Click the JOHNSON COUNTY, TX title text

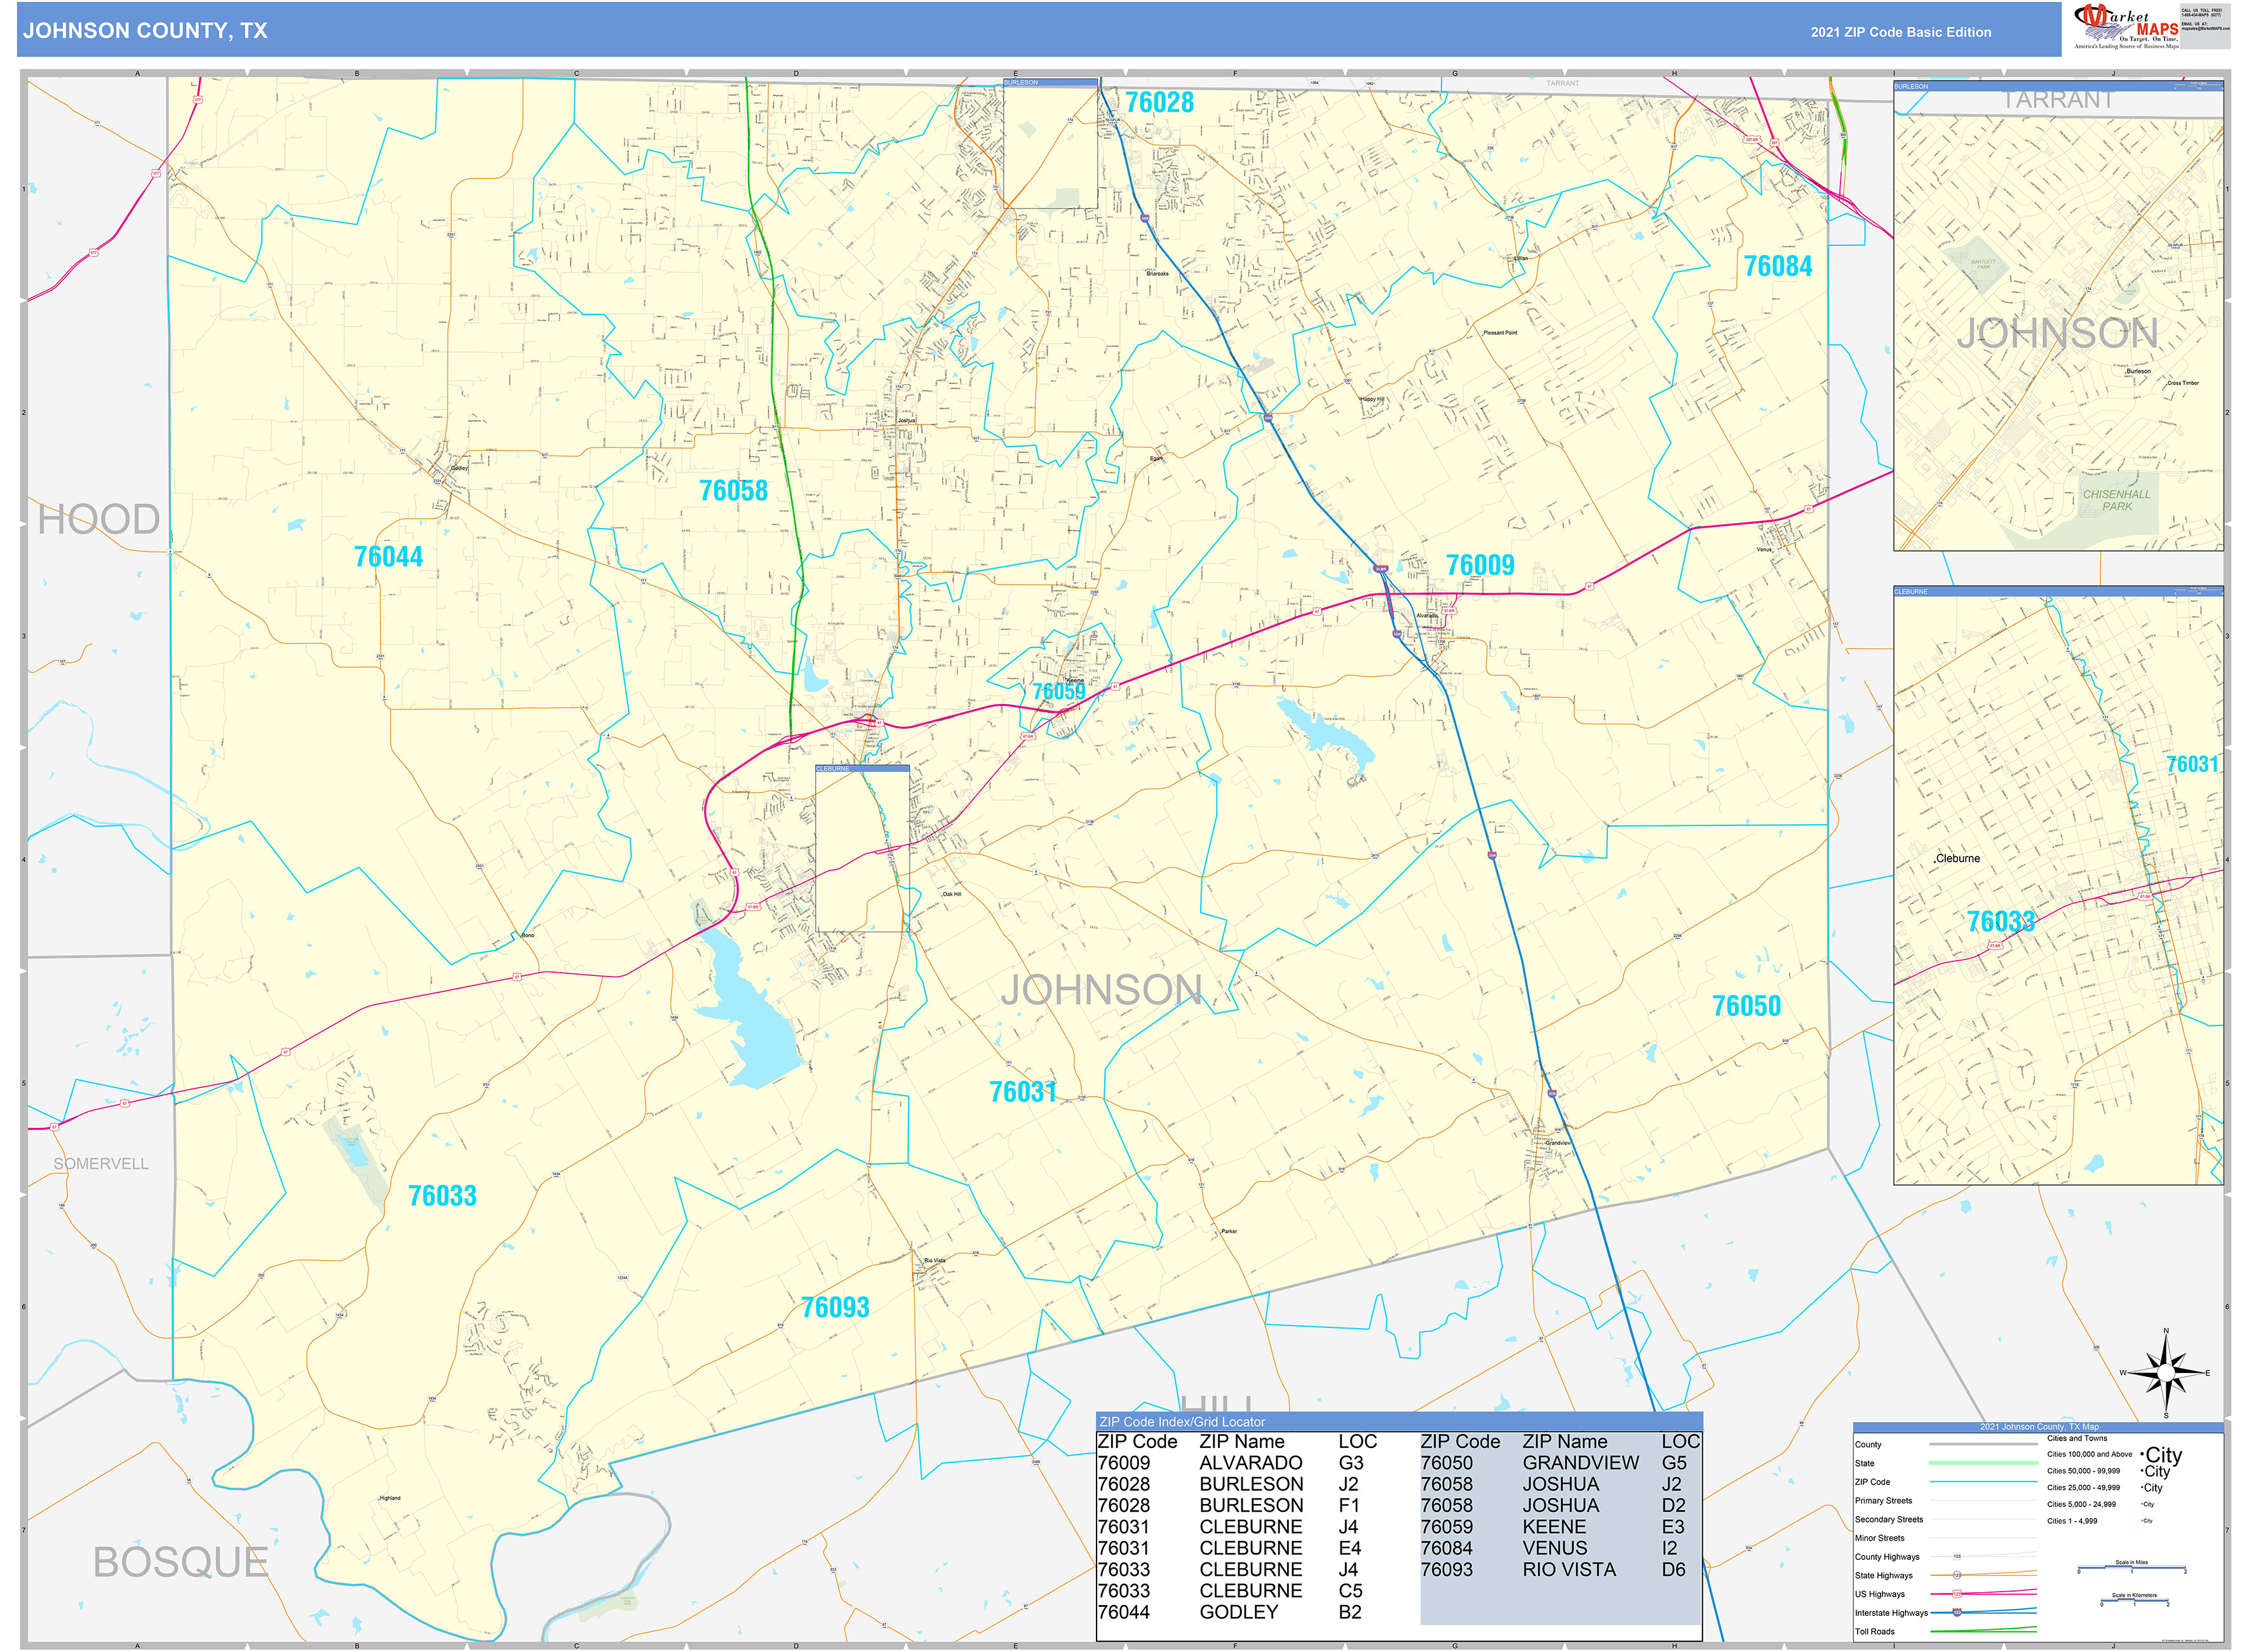pyautogui.click(x=146, y=31)
